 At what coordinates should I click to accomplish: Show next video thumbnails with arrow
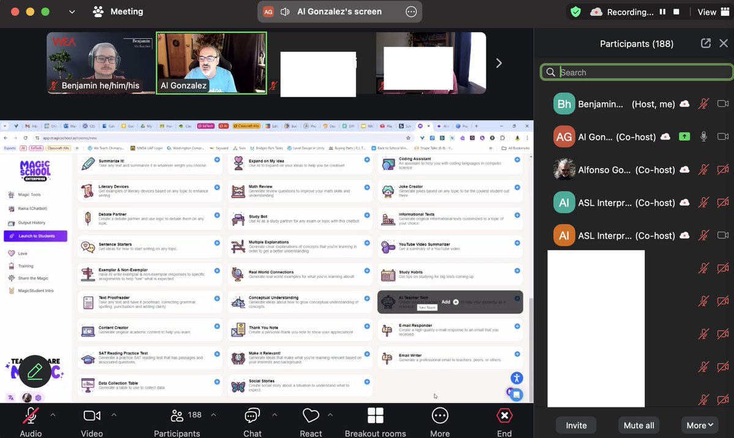[499, 63]
